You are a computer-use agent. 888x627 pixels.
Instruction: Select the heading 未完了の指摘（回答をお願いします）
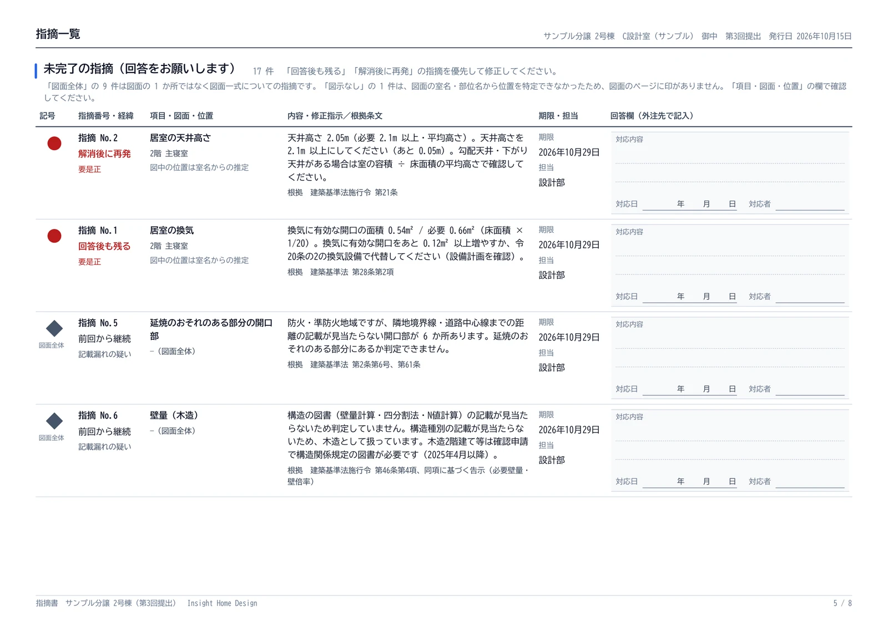coord(140,69)
